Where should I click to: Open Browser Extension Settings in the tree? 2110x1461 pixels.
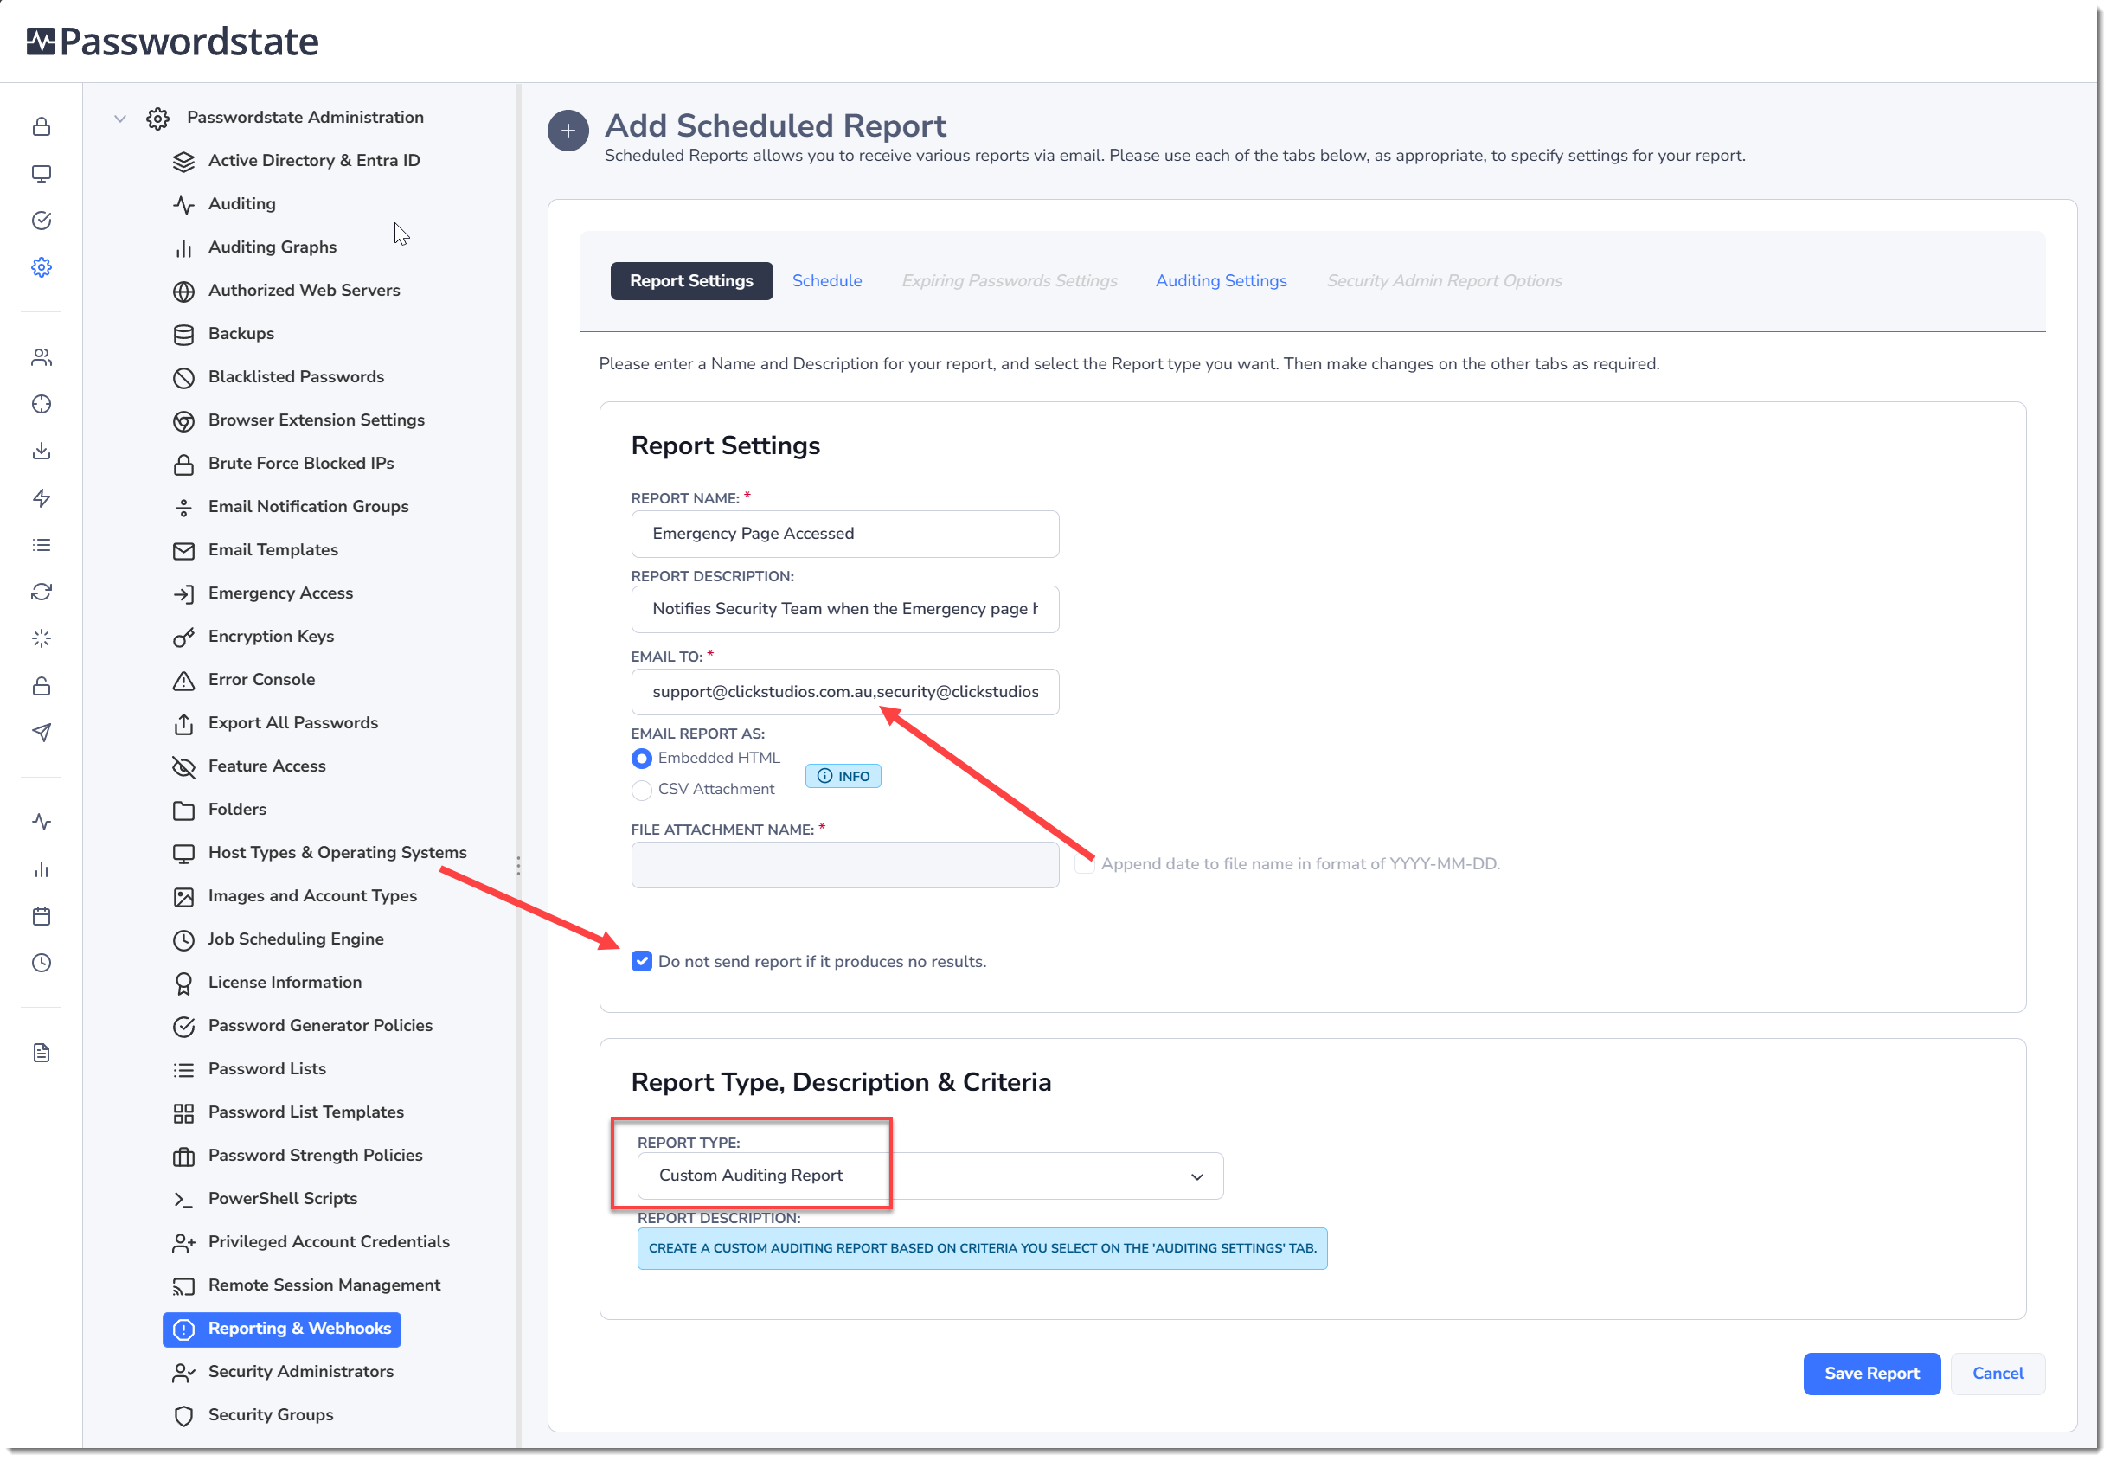(317, 420)
